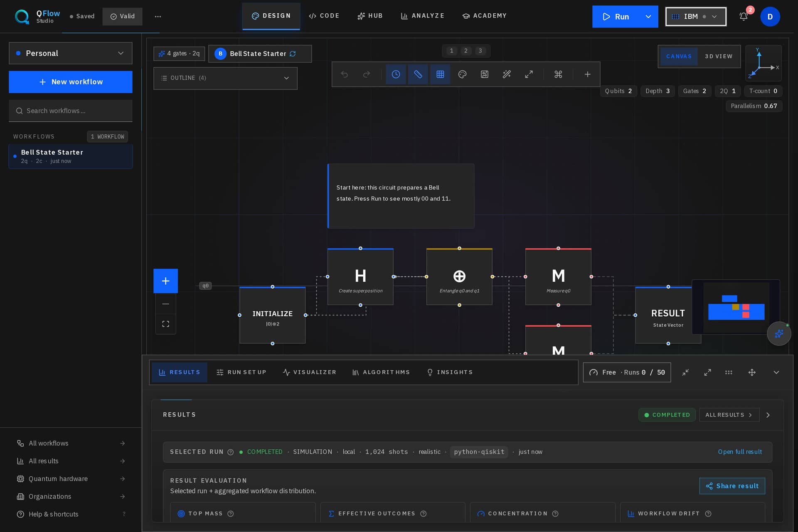The image size is (798, 532).
Task: Expand Quantum hardware sidebar entry
Action: pyautogui.click(x=71, y=479)
